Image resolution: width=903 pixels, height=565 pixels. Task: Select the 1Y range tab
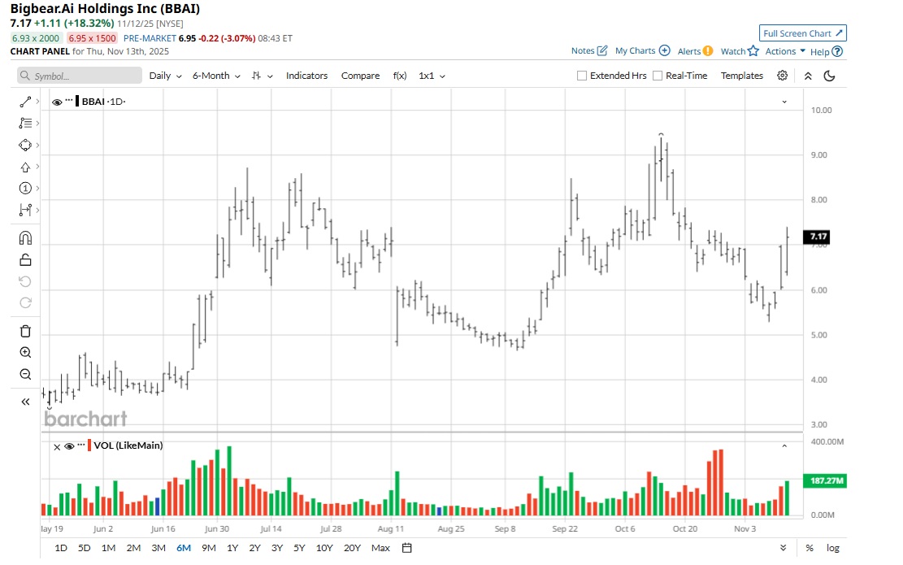click(x=232, y=548)
